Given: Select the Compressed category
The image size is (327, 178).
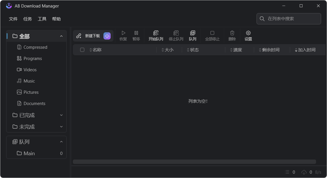Looking at the screenshot, I should [37, 47].
